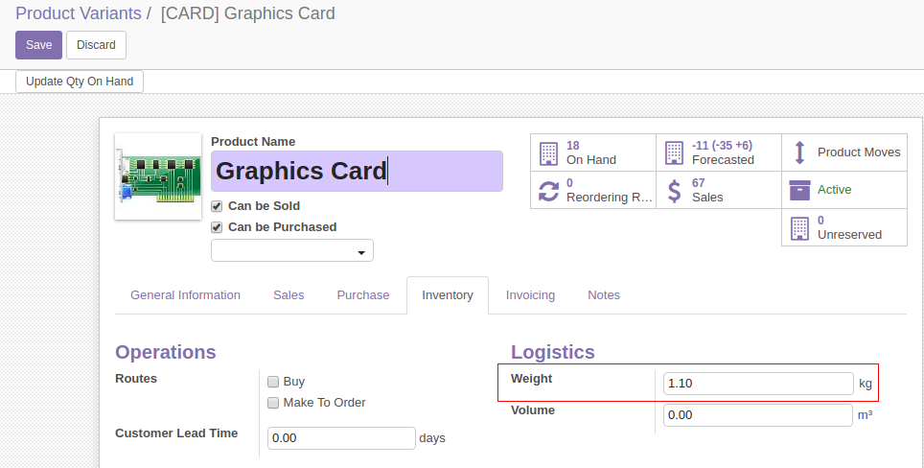Screen dimensions: 924x468
Task: Click the Reordering Rules refresh icon
Action: point(548,191)
